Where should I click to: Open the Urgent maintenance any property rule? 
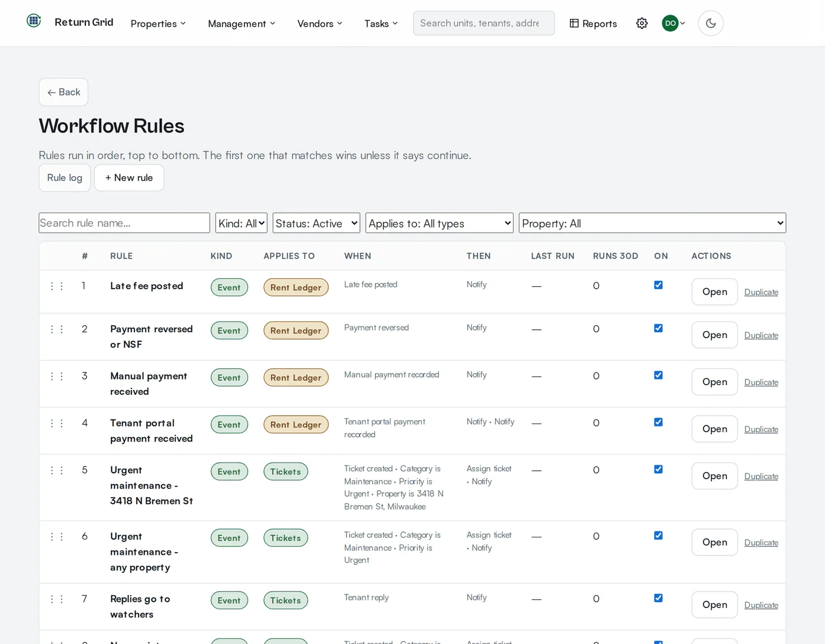[715, 543]
